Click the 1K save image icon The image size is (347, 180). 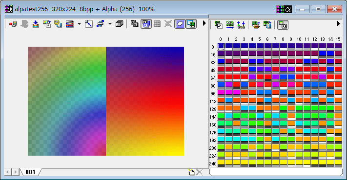[58, 24]
